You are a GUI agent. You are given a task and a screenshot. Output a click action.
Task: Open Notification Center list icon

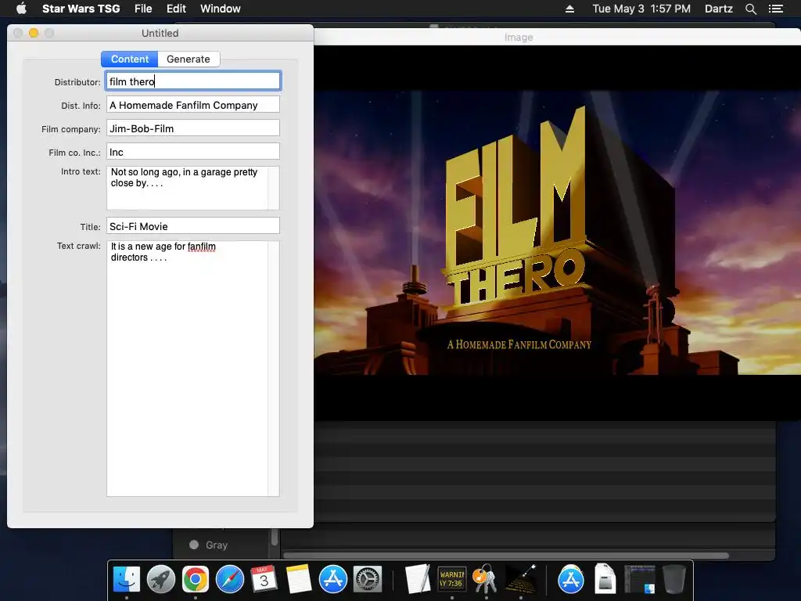(x=775, y=9)
